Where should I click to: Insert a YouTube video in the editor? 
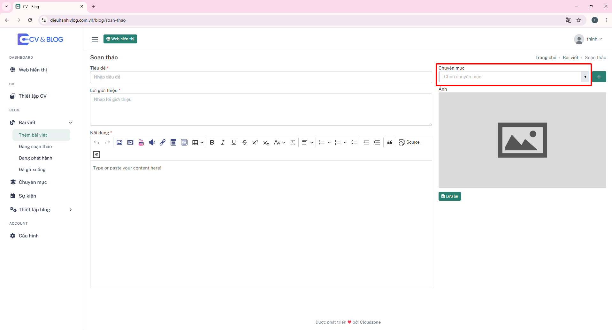coord(141,142)
